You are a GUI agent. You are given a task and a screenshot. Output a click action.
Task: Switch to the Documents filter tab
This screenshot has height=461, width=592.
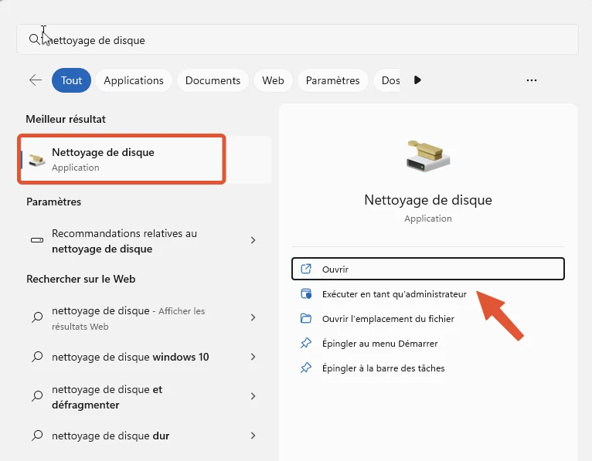click(213, 80)
